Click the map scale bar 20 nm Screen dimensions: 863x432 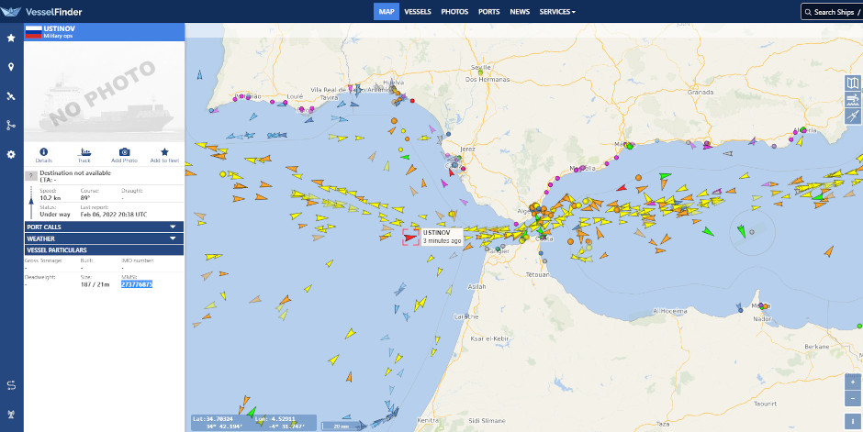pyautogui.click(x=342, y=426)
